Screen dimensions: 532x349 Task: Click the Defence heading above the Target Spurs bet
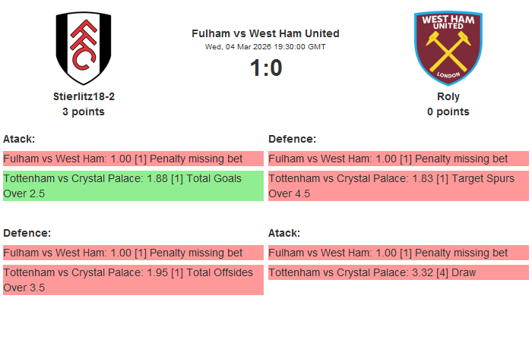point(292,139)
